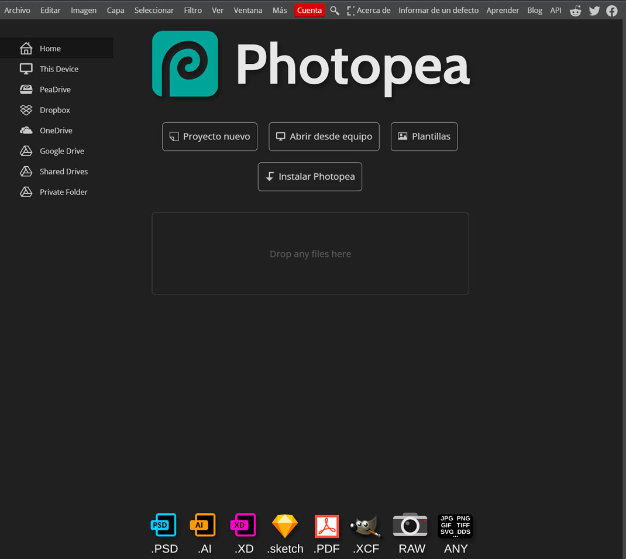Open the Archivo menu
626x559 pixels.
[17, 11]
